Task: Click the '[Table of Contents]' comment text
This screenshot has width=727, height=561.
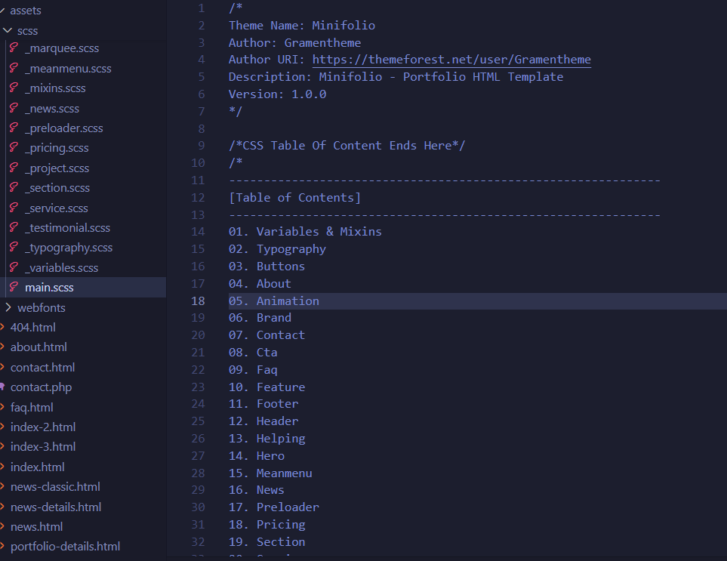Action: tap(295, 198)
